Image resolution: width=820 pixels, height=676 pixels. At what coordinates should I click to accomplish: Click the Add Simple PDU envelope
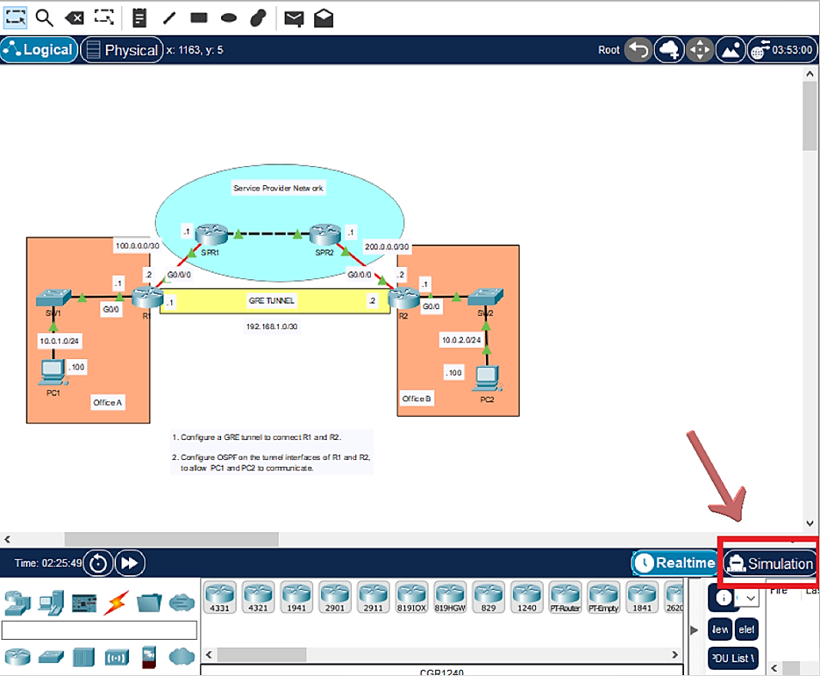coord(294,18)
